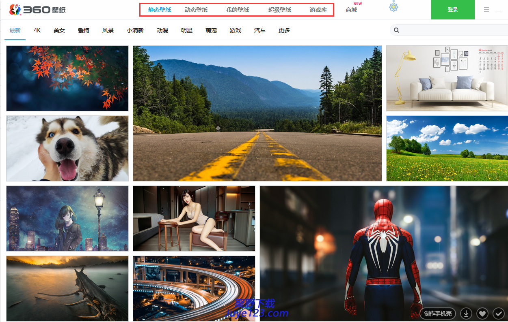Open the woman on stool wallpaper
Viewport: 508px width, 322px height.
[x=194, y=218]
